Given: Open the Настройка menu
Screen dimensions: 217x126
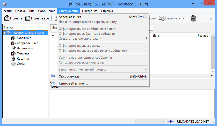Looking at the screenshot, I should pos(90,11).
